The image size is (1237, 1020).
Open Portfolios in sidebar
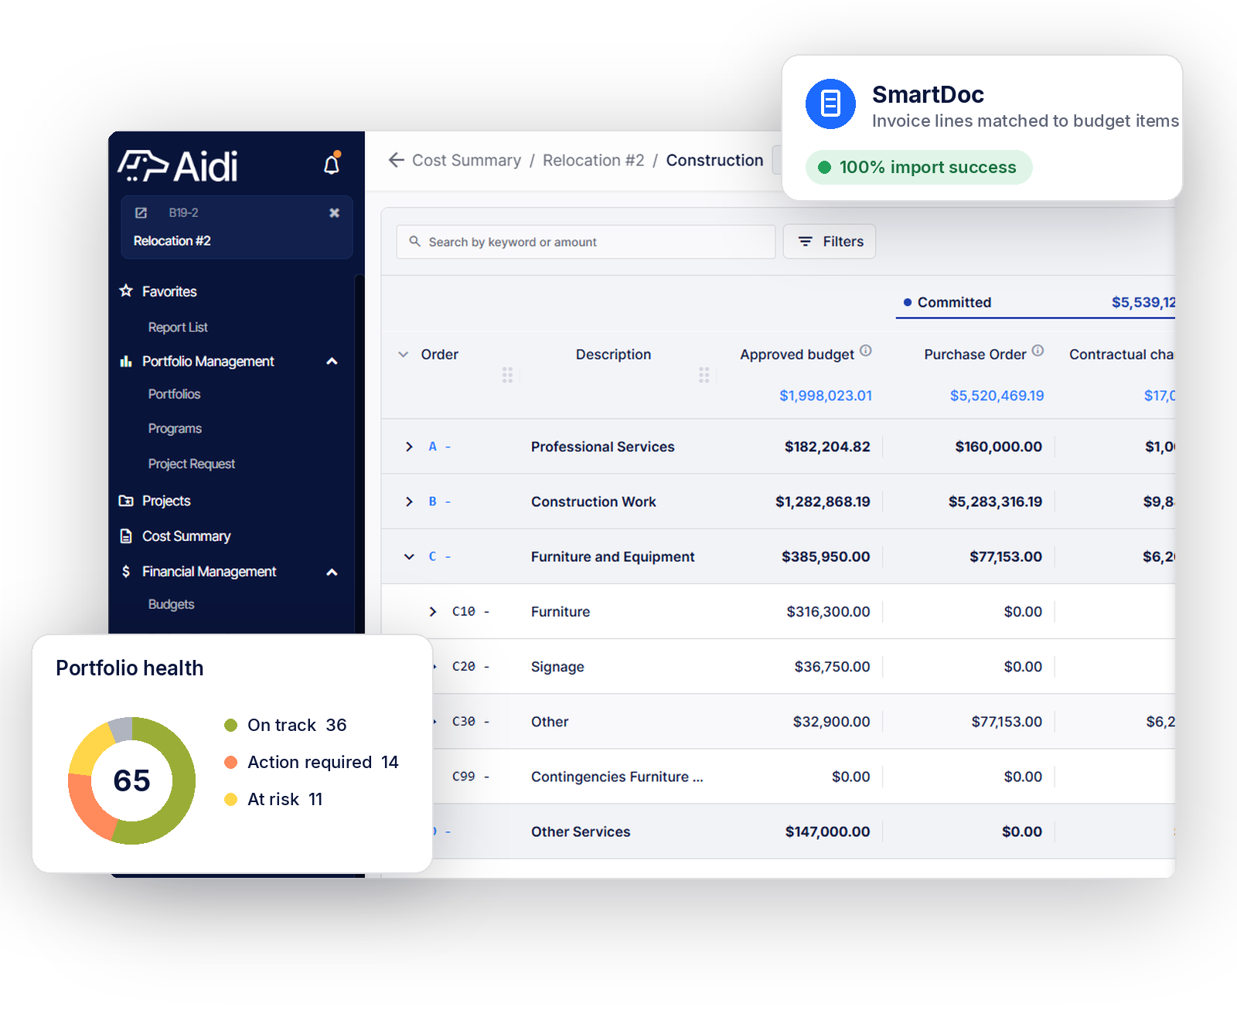(x=174, y=394)
